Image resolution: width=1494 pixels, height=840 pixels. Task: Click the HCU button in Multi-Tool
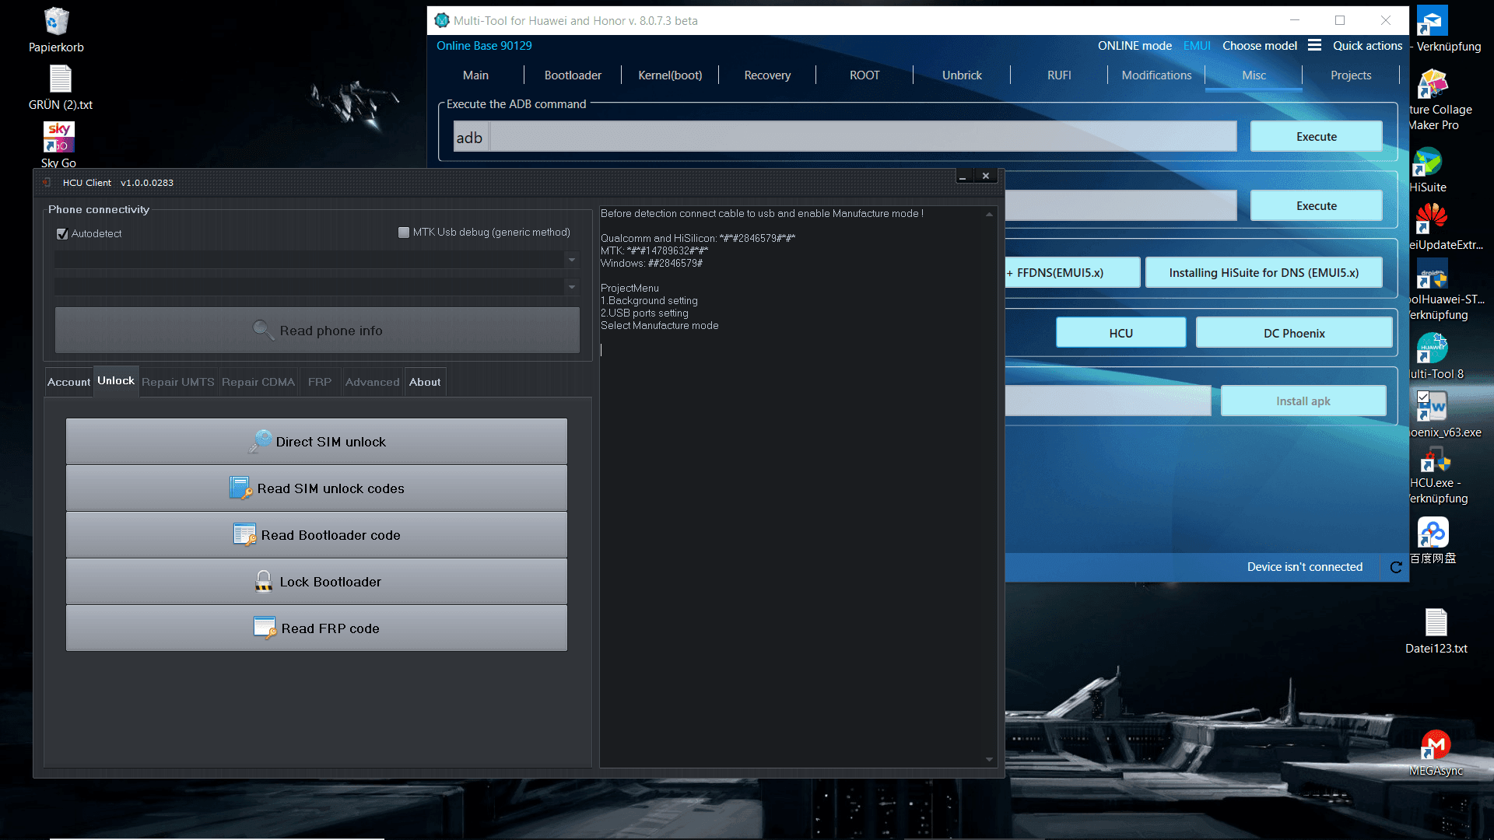point(1121,333)
